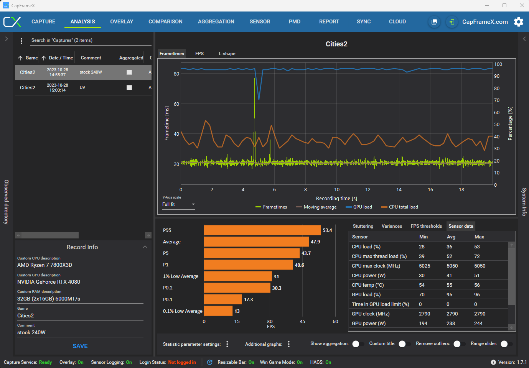Viewport: 529px width, 368px height.
Task: Open Statistic parameter settings three-dot menu
Action: (227, 344)
